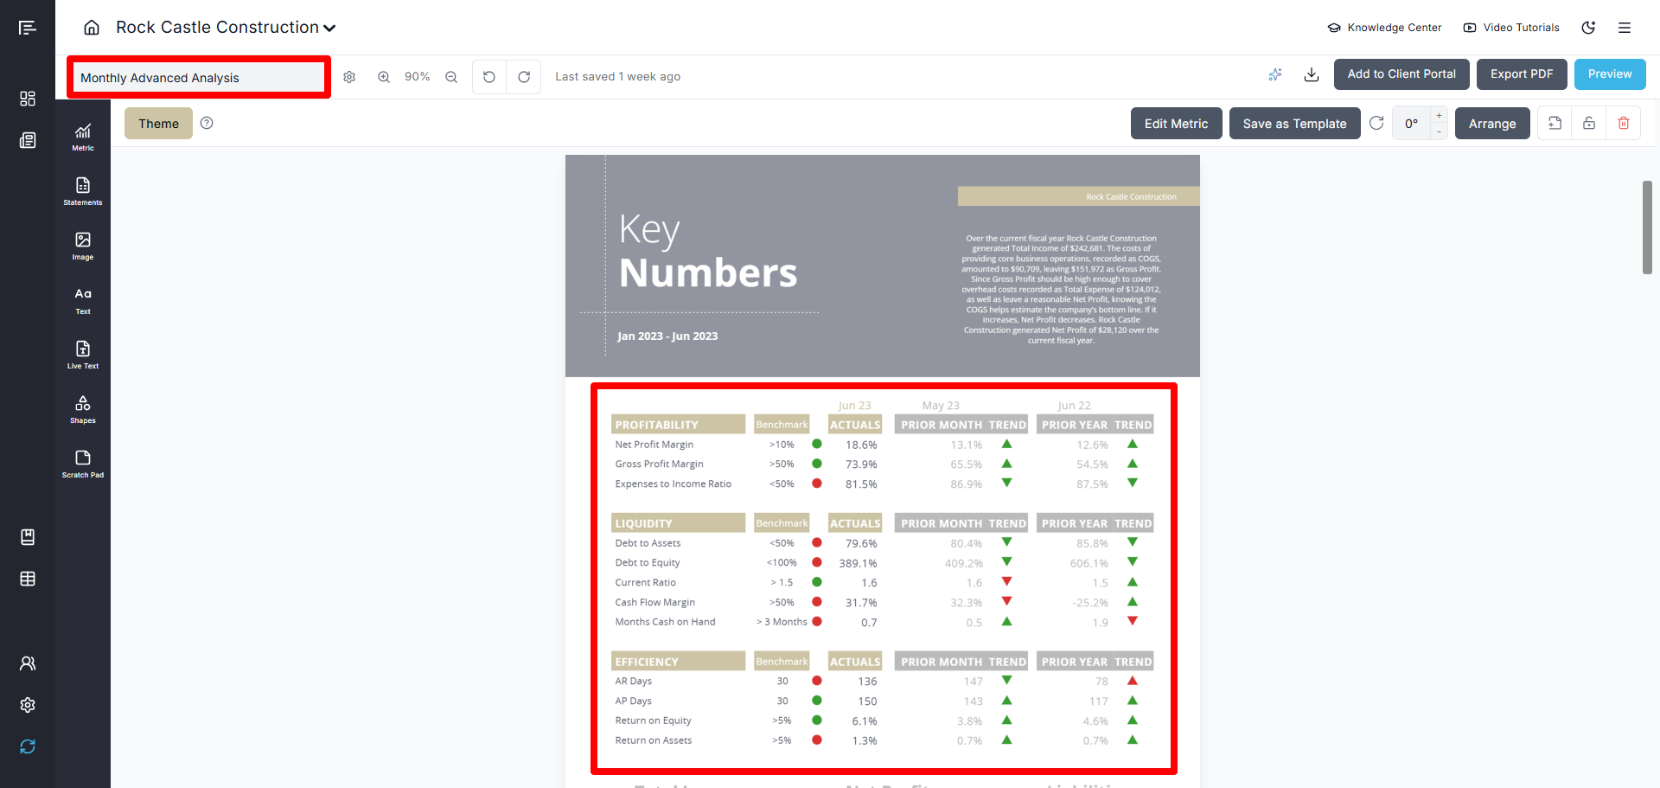The height and width of the screenshot is (788, 1660).
Task: Open the Arrange options menu
Action: [1491, 124]
